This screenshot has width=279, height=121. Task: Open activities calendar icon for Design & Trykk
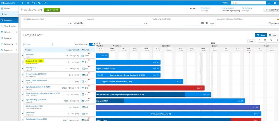82,62
